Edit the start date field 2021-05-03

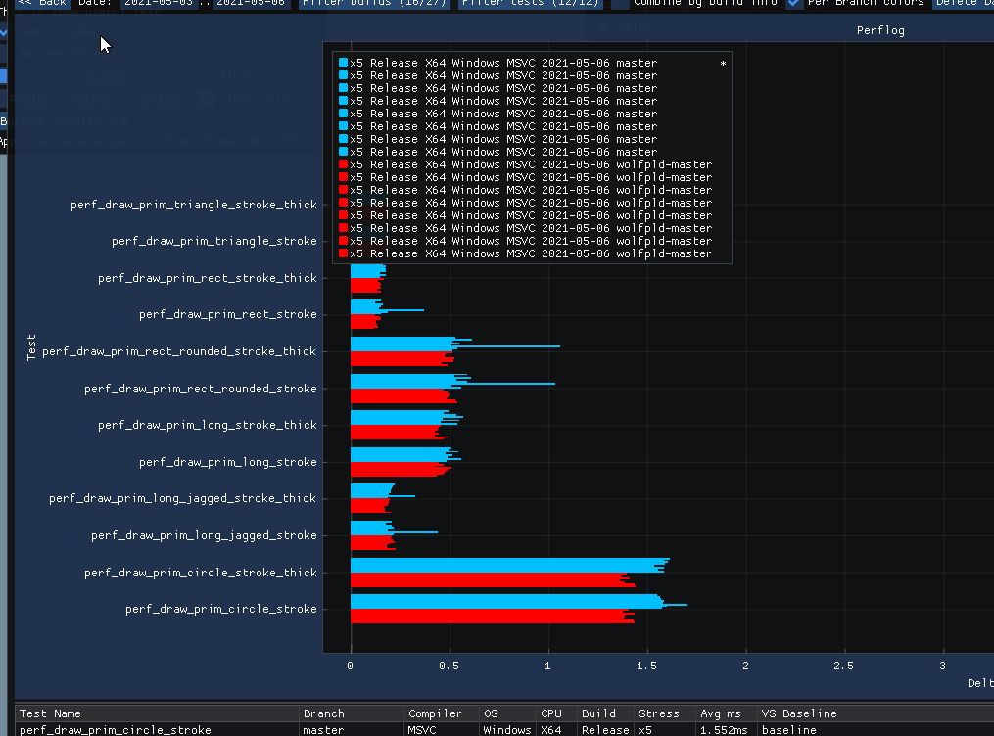click(x=157, y=4)
